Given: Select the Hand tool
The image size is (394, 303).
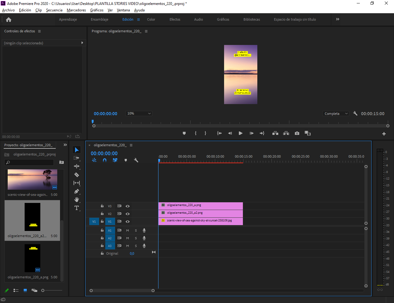Looking at the screenshot, I should coord(77,200).
